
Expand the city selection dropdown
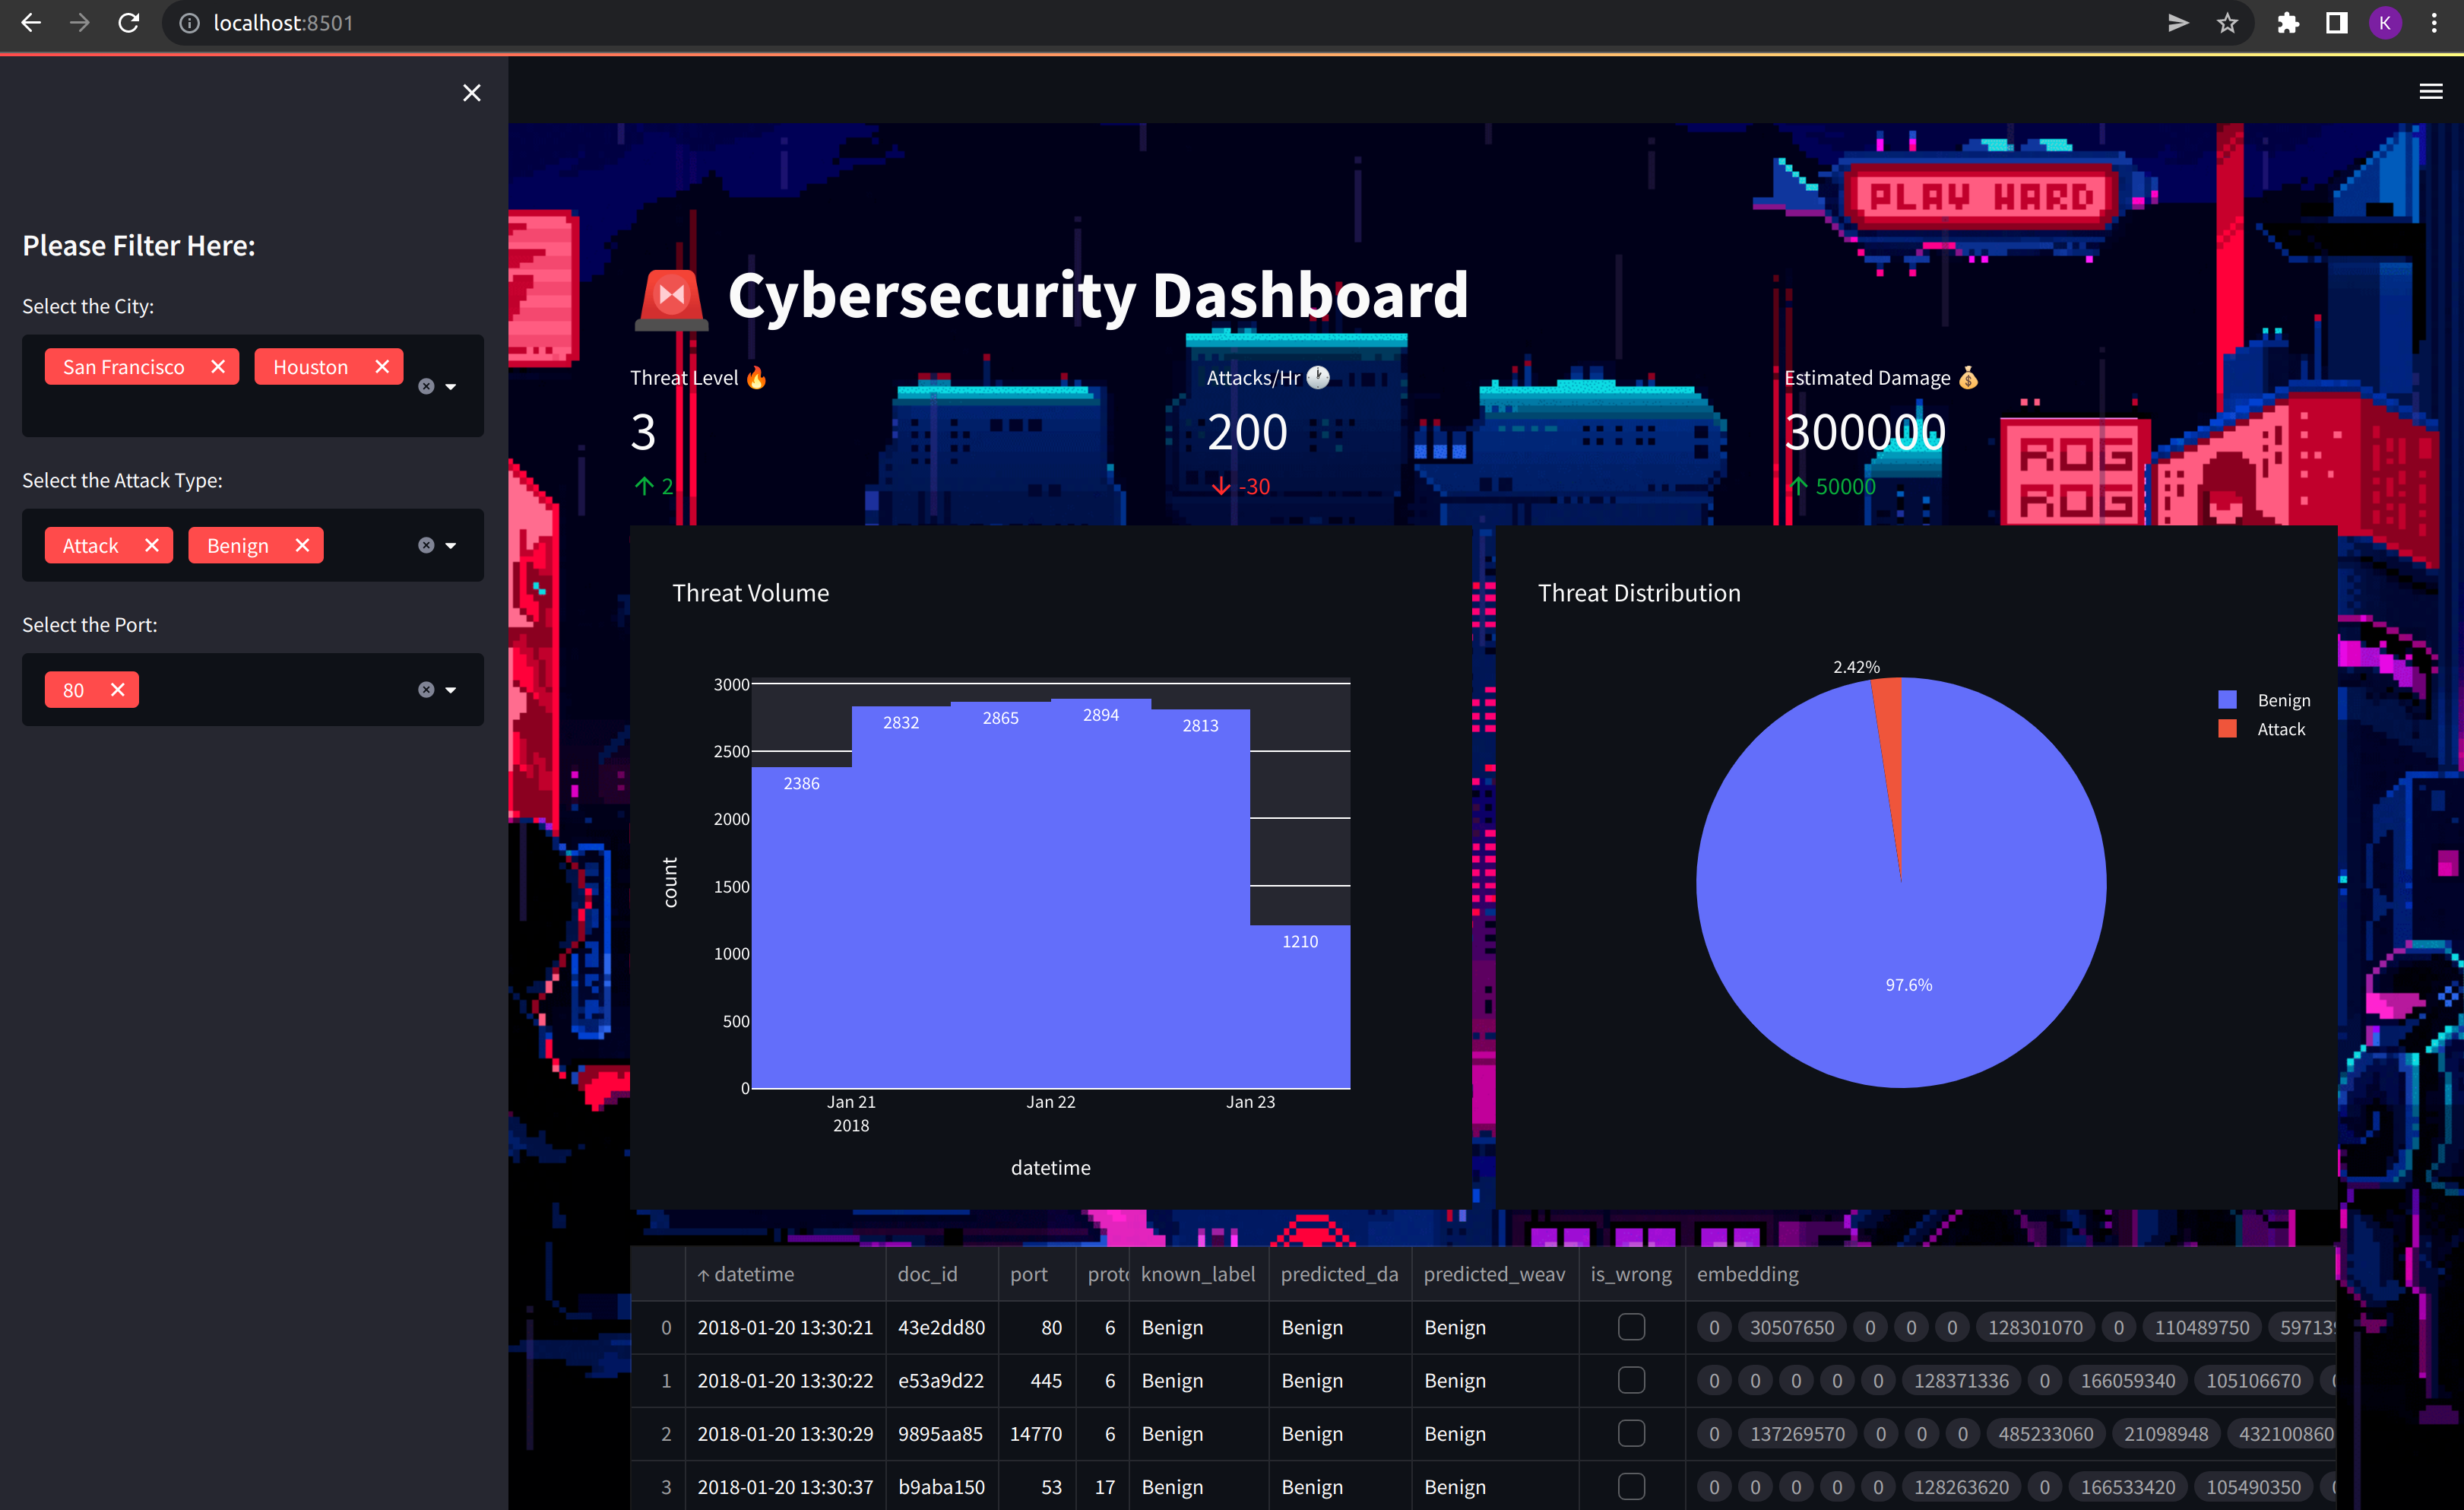[451, 386]
